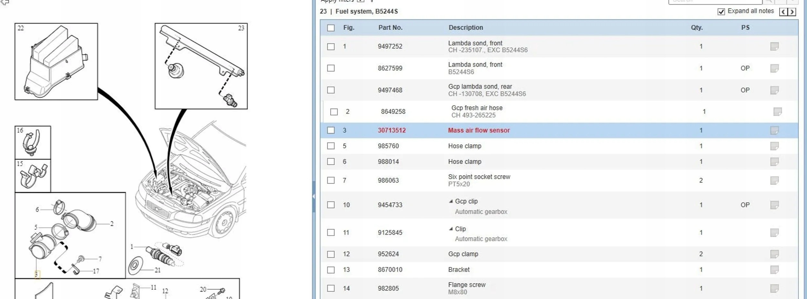The image size is (807, 299).
Task: Uncheck the Expand all notes checkbox
Action: pyautogui.click(x=721, y=12)
